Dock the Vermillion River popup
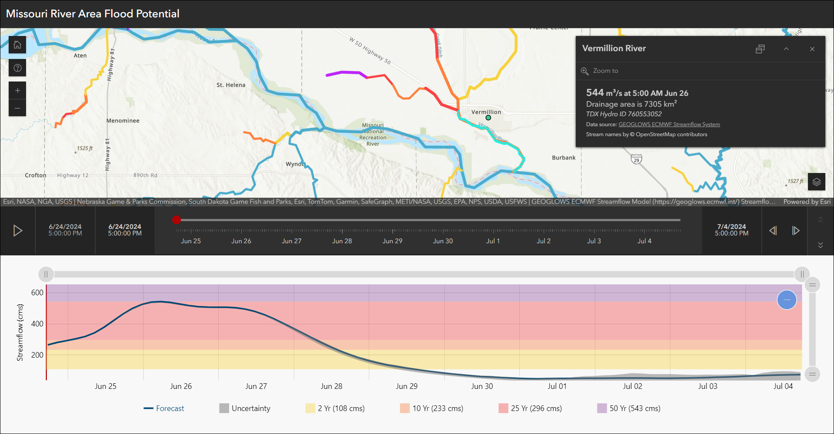The width and height of the screenshot is (834, 434). pos(760,49)
